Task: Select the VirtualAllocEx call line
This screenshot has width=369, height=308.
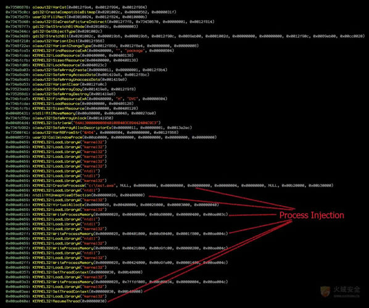Action: point(112,205)
